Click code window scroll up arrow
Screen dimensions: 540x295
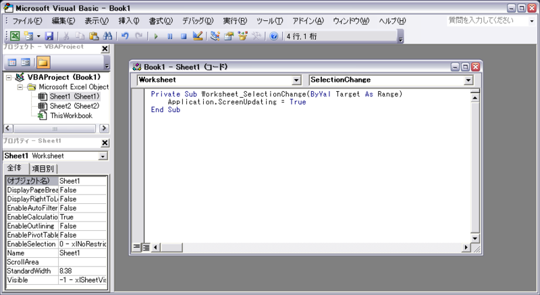(475, 98)
